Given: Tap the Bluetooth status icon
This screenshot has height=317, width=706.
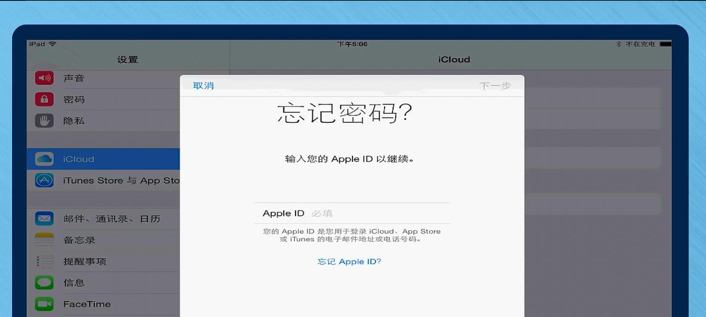Looking at the screenshot, I should [x=619, y=44].
